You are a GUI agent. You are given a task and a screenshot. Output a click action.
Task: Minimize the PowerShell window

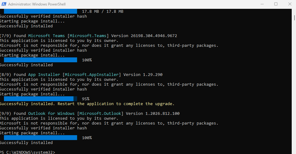click(x=262, y=4)
